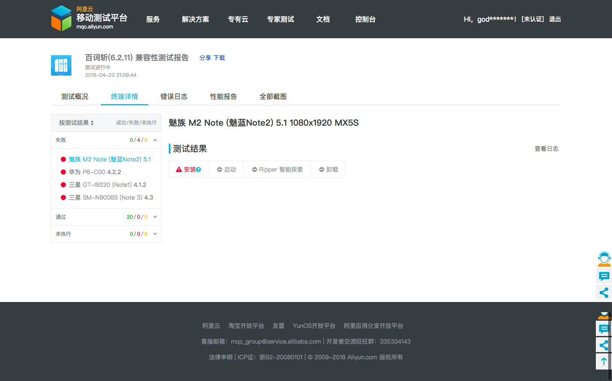Click the 启动 test step
612x381 pixels.
[x=227, y=169]
